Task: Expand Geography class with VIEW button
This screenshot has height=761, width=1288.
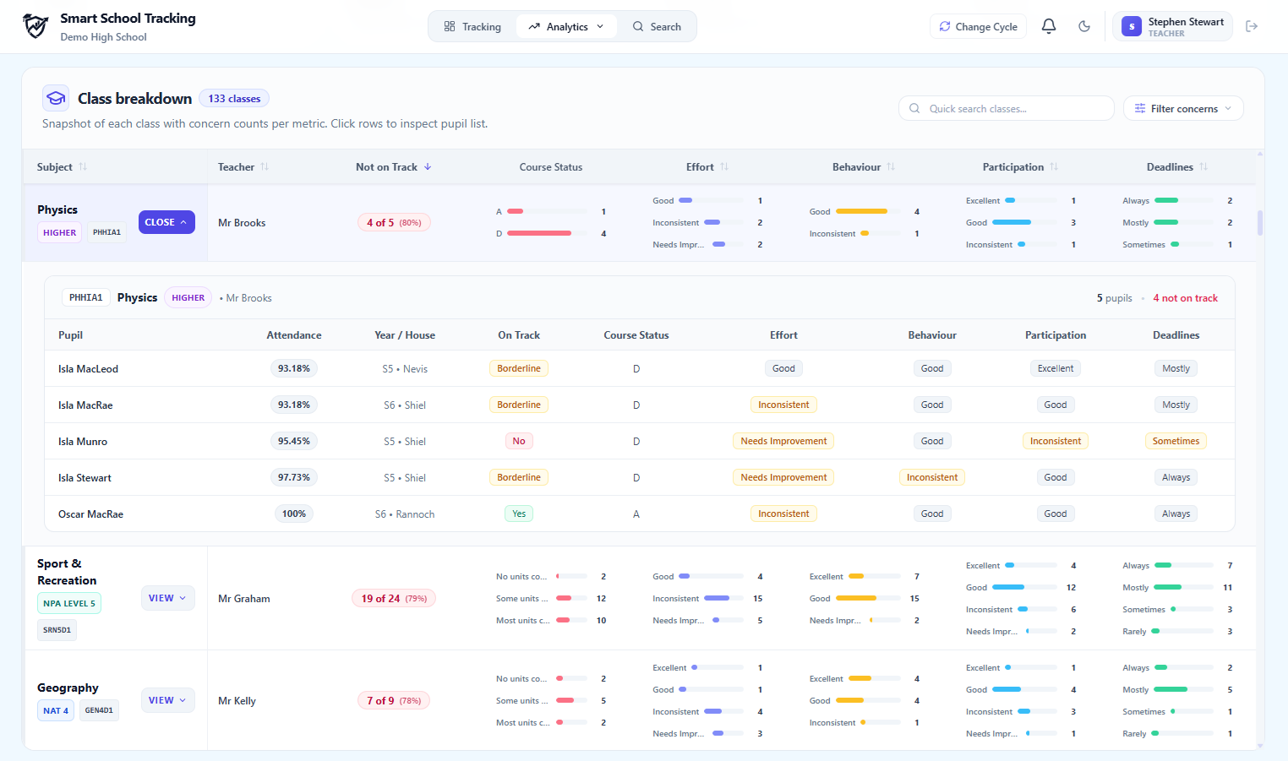Action: (x=167, y=700)
